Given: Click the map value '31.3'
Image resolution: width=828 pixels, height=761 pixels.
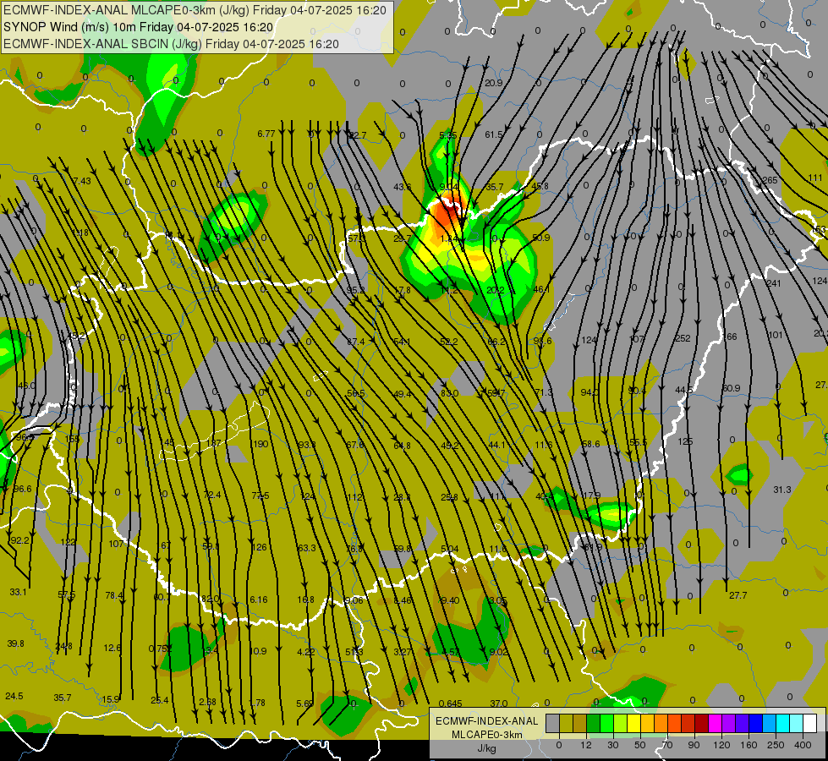Looking at the screenshot, I should 782,490.
